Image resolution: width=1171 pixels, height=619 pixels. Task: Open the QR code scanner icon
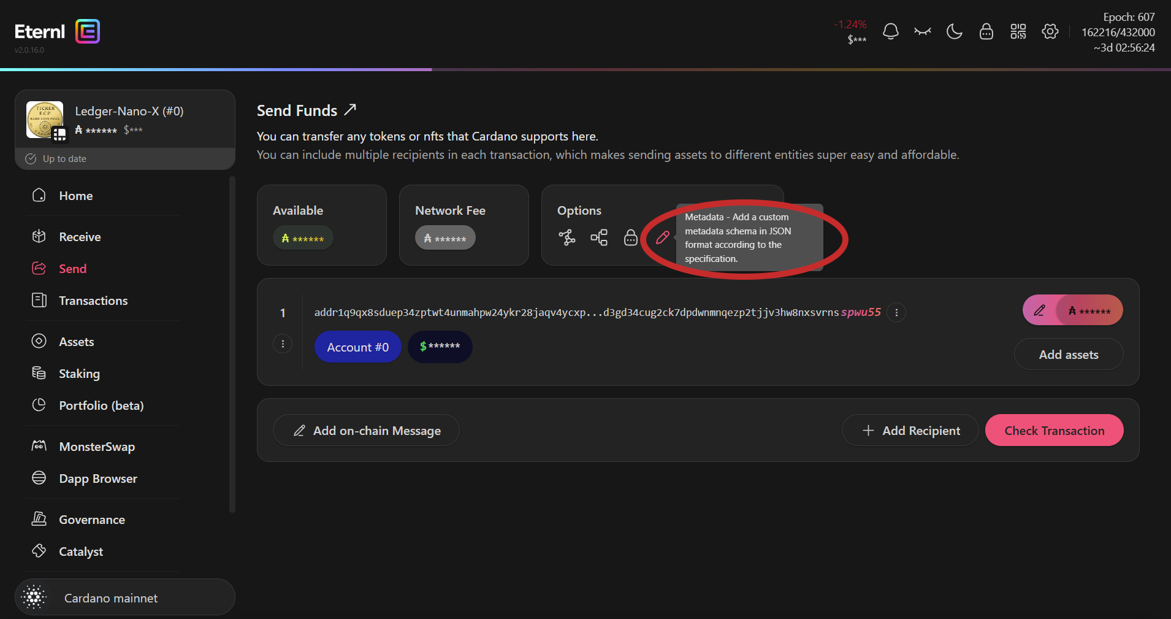pyautogui.click(x=1018, y=31)
